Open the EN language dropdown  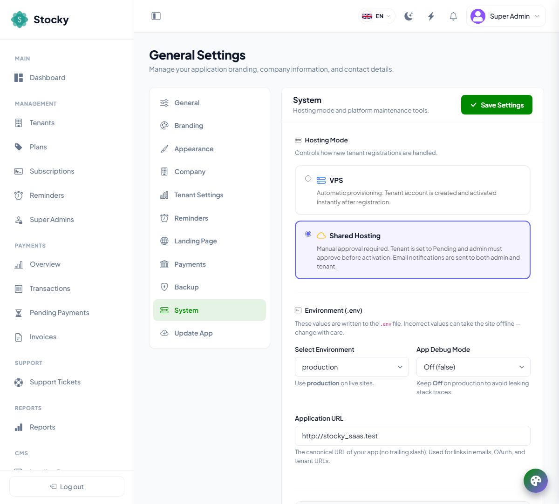377,16
